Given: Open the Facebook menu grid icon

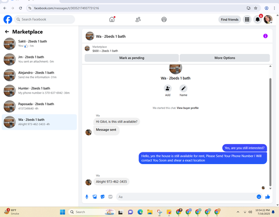Looking at the screenshot, I should coord(247,19).
